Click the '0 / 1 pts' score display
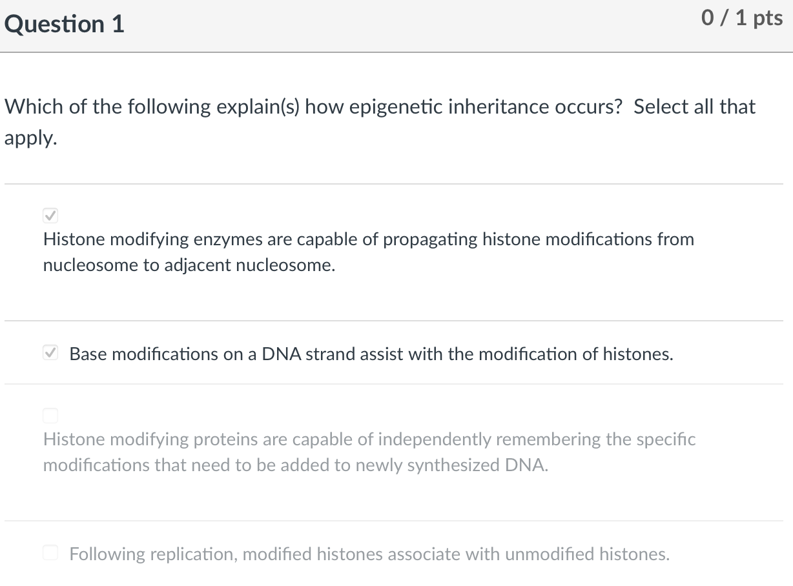This screenshot has width=793, height=586. (x=742, y=18)
